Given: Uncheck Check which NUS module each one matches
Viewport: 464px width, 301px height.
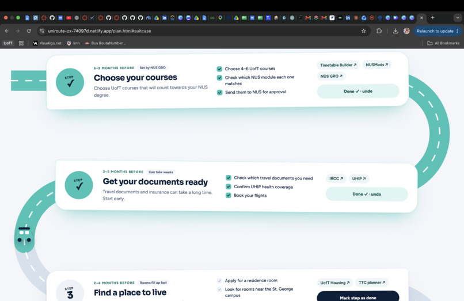Looking at the screenshot, I should (x=219, y=78).
